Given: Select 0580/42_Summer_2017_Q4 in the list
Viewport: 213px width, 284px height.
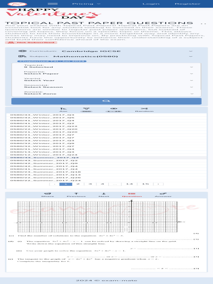Looking at the screenshot, I should [x=106, y=166].
